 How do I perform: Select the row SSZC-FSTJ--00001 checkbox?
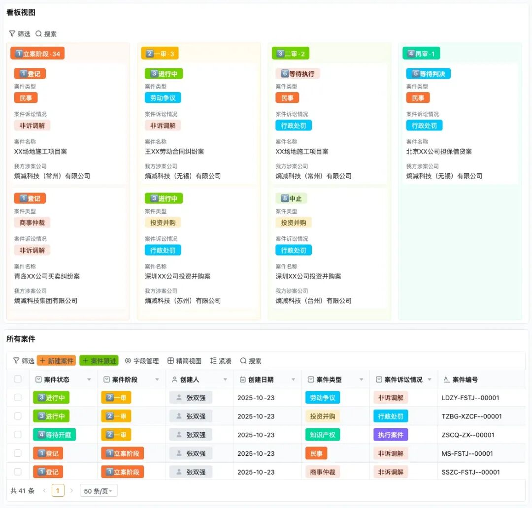click(x=18, y=472)
